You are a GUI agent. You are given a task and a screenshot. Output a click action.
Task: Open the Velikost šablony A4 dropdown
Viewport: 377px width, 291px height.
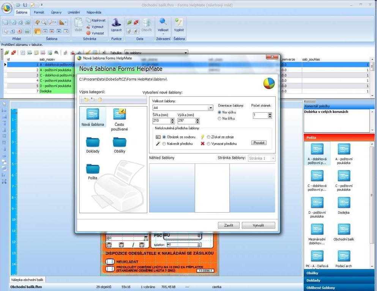click(211, 108)
